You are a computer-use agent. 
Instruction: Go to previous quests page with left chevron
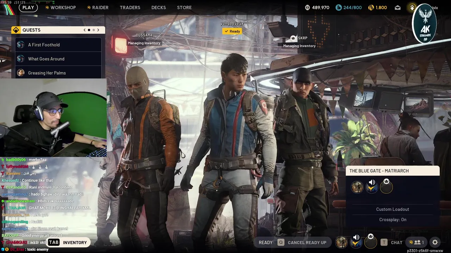85,30
